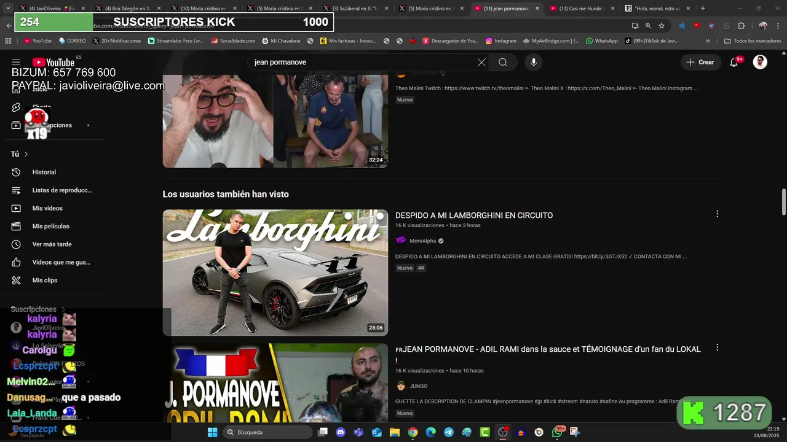Open the Chrome tab search dropdown
787x442 pixels.
point(9,9)
